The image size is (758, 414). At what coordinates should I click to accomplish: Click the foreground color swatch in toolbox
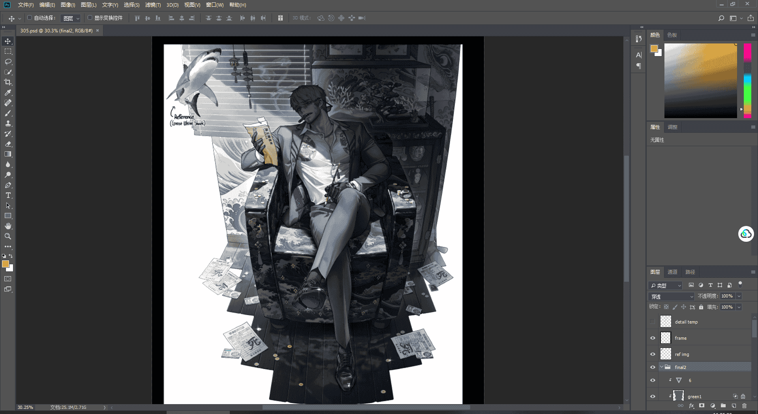[x=5, y=264]
